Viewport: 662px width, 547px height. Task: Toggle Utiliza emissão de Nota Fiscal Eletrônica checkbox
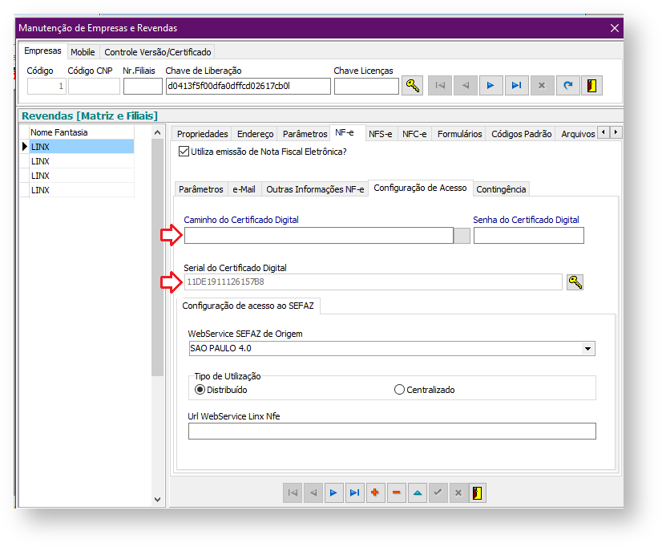click(x=184, y=152)
